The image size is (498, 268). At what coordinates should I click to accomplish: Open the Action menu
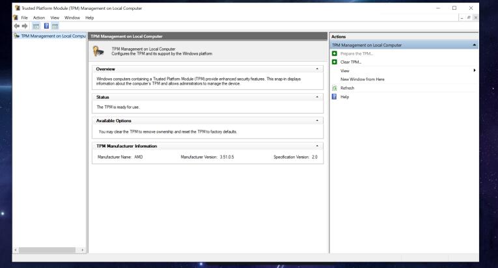pyautogui.click(x=39, y=18)
